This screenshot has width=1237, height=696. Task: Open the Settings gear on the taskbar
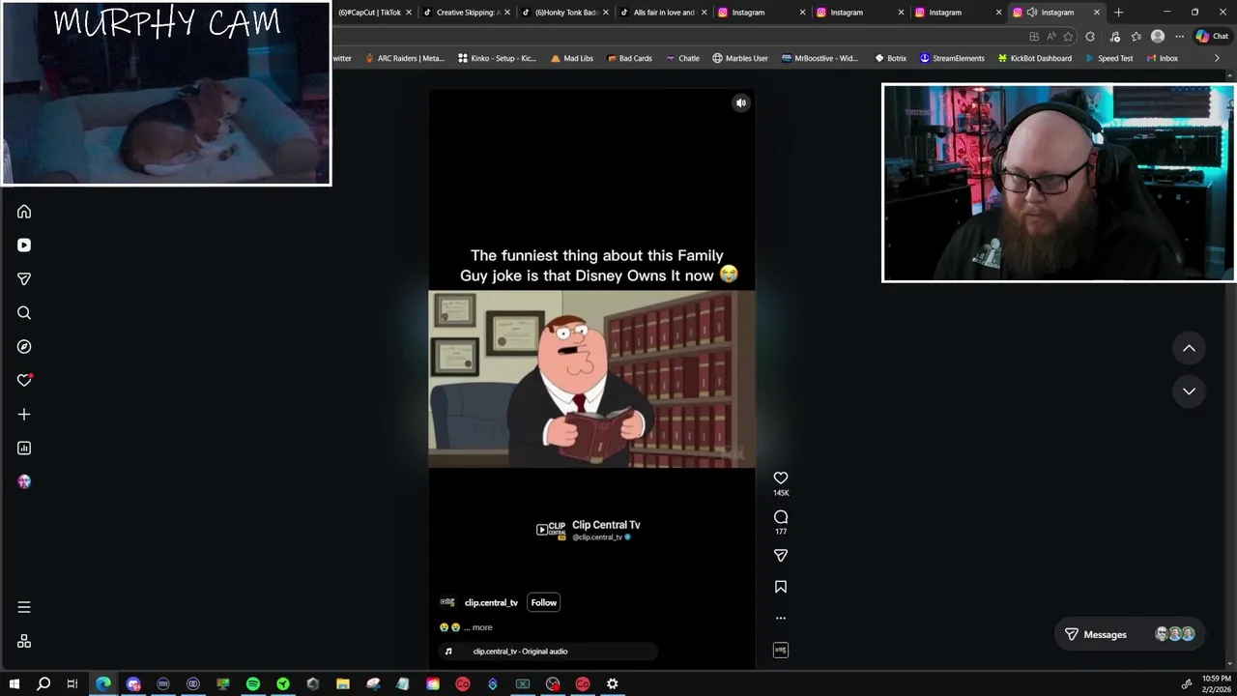[613, 684]
